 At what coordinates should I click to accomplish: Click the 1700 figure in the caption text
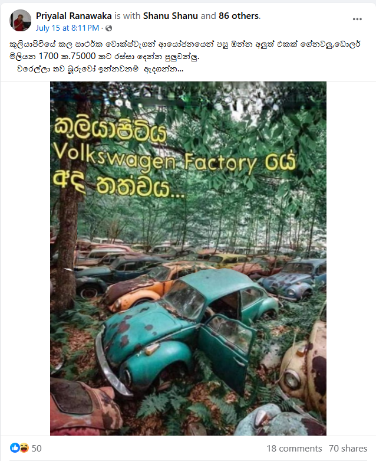click(x=48, y=56)
